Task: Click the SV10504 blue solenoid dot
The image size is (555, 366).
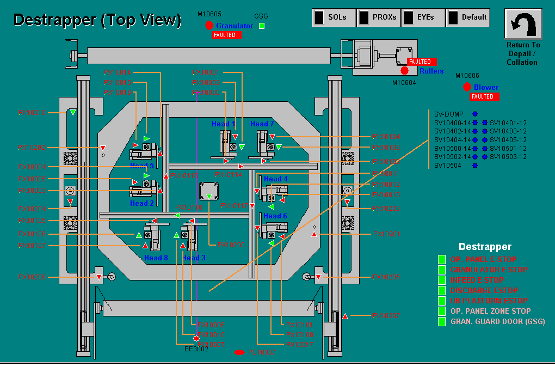Action: coord(474,165)
